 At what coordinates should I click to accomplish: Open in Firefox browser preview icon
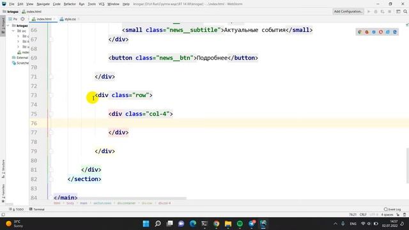(367, 32)
